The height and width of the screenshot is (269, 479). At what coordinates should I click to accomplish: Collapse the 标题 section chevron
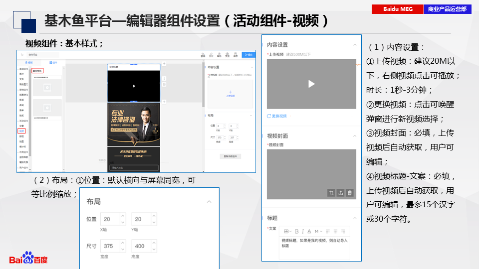(355, 218)
